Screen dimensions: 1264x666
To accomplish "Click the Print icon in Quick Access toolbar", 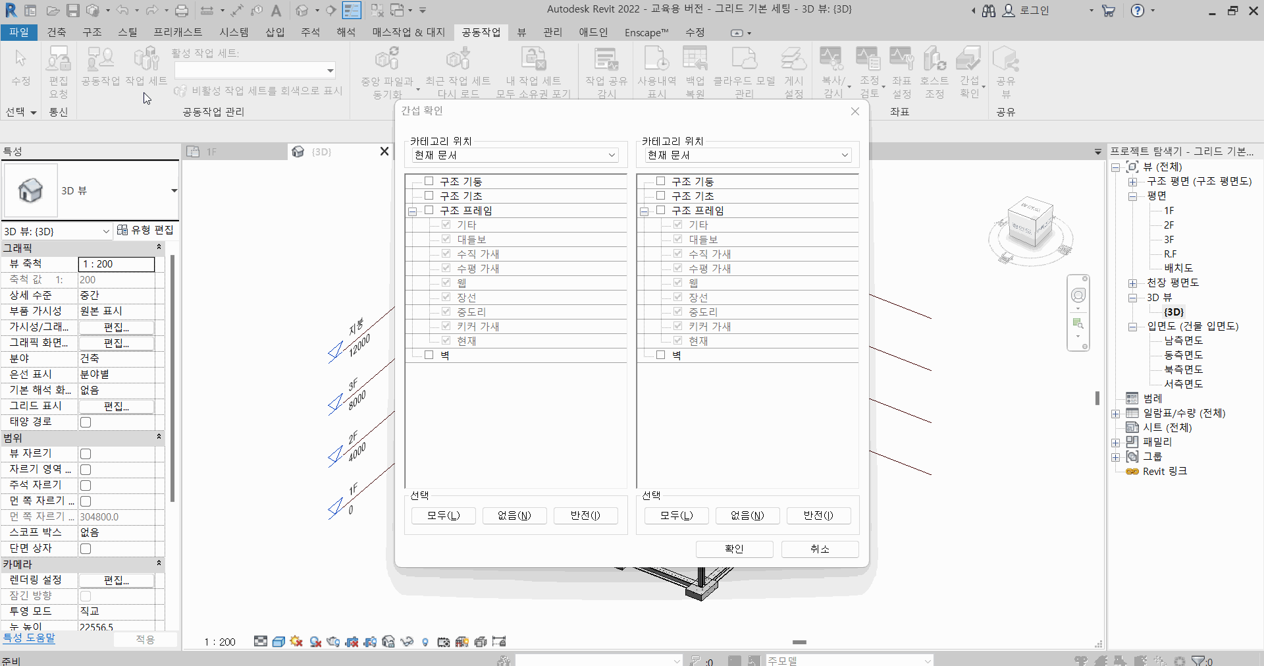I will point(182,11).
